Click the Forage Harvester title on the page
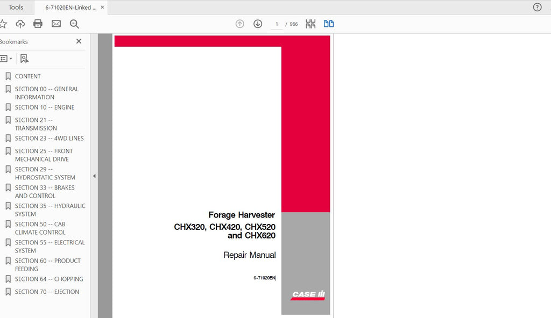551x318 pixels. [x=242, y=215]
